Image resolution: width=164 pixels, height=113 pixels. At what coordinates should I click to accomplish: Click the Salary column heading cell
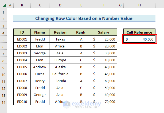pyautogui.click(x=104, y=32)
